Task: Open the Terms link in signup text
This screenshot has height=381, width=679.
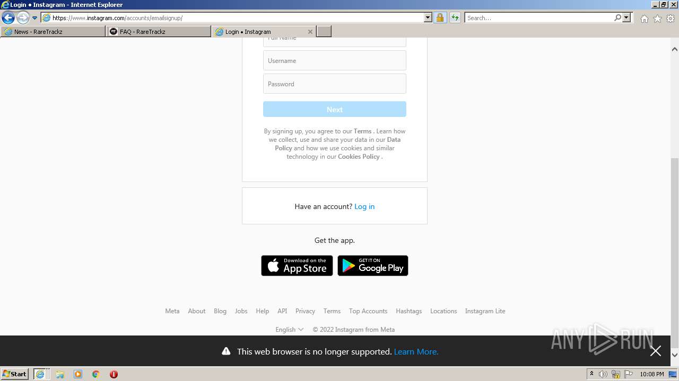Action: pos(363,131)
